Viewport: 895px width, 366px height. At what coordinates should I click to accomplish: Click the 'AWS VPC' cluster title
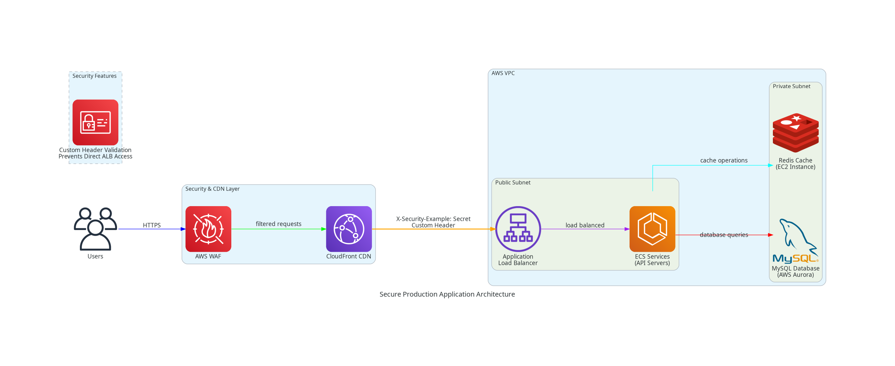503,73
